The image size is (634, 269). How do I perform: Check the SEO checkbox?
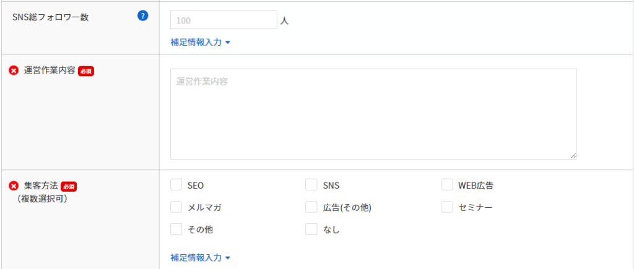coord(176,185)
